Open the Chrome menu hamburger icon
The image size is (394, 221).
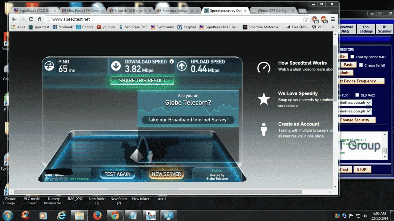[333, 19]
